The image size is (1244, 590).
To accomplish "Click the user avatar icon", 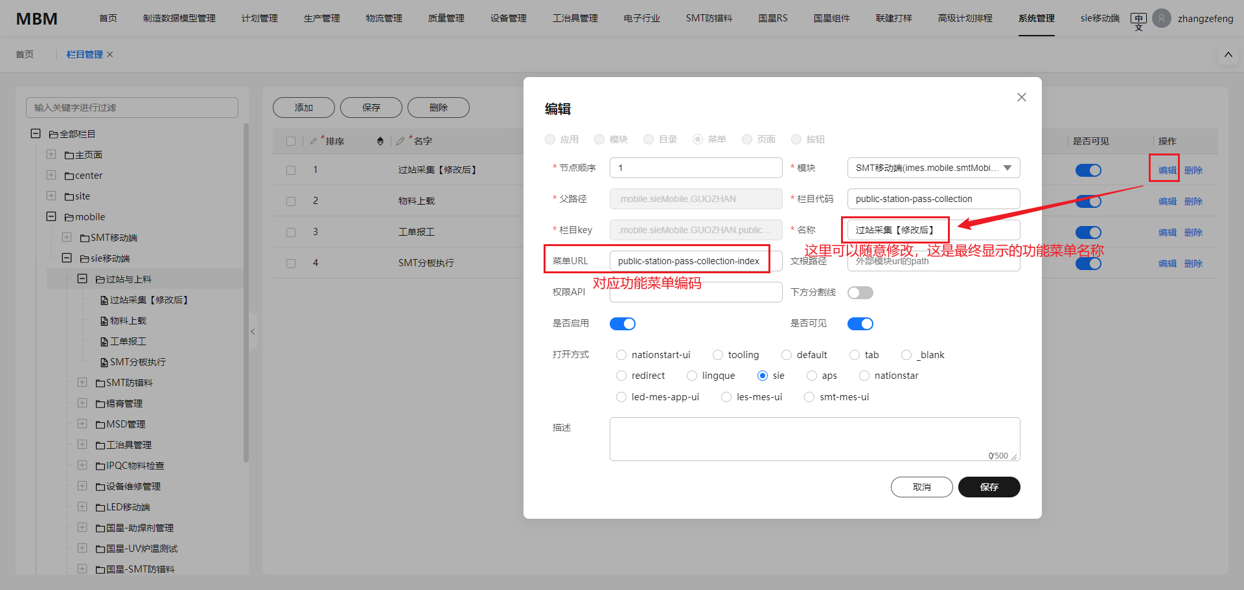I will [1162, 18].
